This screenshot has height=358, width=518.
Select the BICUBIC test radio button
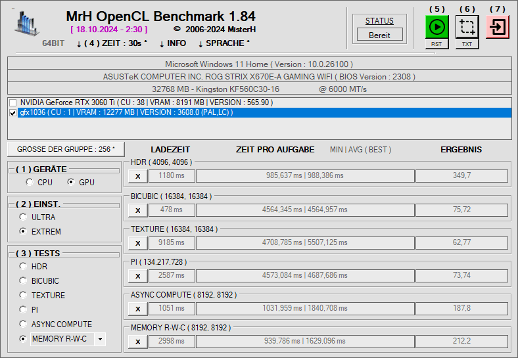pyautogui.click(x=23, y=280)
